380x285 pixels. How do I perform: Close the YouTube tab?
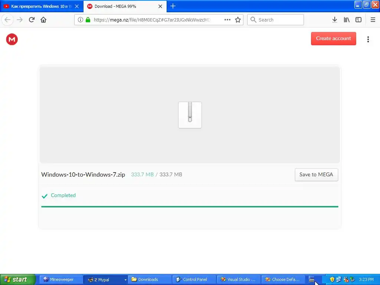[x=77, y=6]
